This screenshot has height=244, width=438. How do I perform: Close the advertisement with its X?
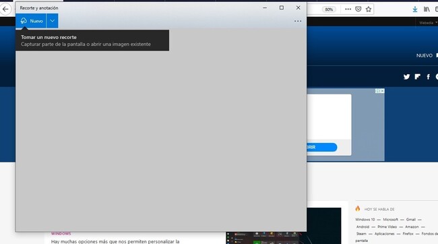[382, 91]
